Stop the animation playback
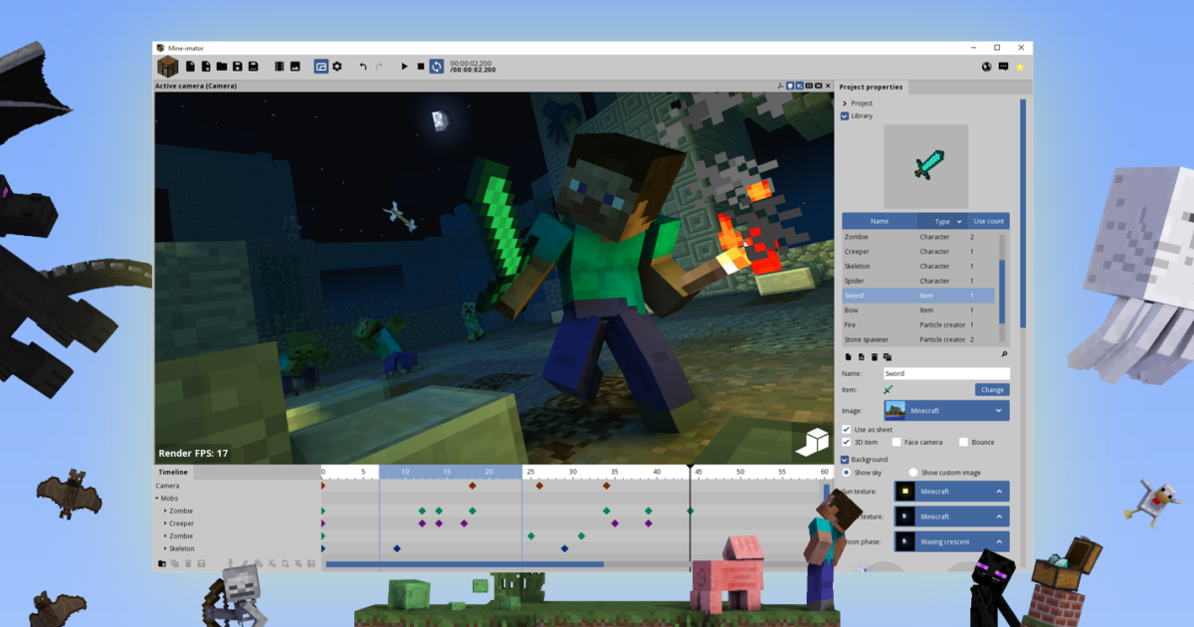The height and width of the screenshot is (627, 1194). pyautogui.click(x=420, y=67)
